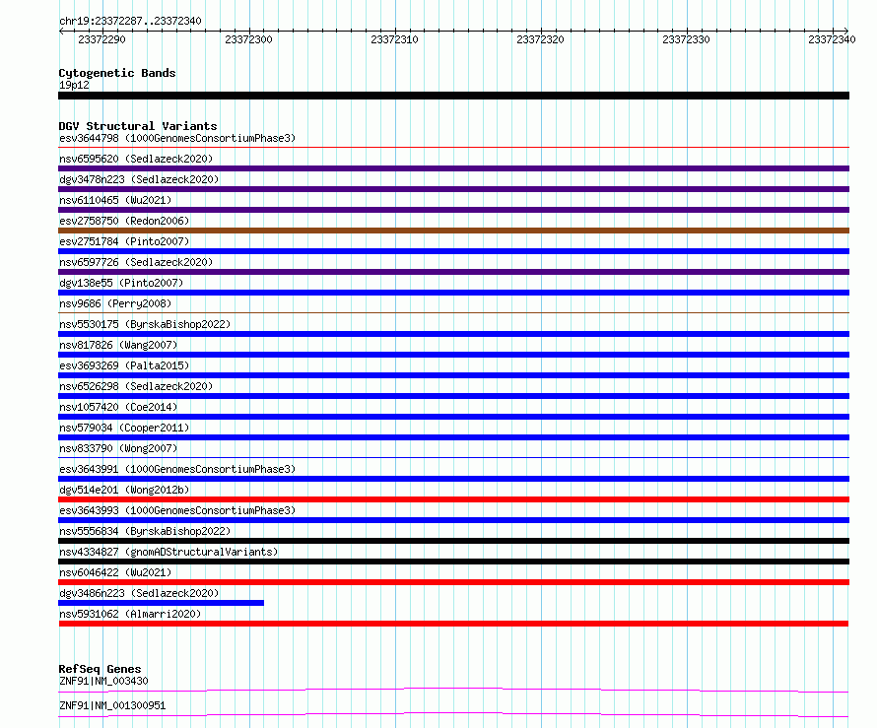Click the magenta line under ZNF91|NM_003430
The width and height of the screenshot is (877, 728).
tap(453, 690)
